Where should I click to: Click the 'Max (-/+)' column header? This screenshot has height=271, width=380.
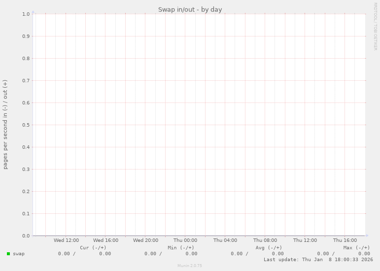pos(356,247)
